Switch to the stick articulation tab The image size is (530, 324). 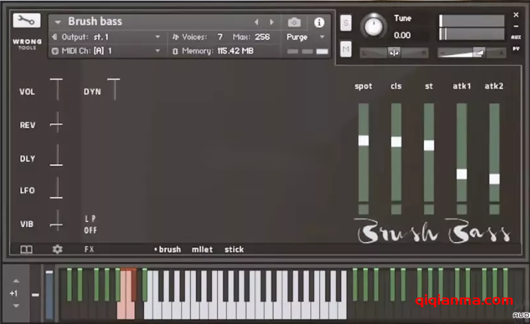pos(234,249)
